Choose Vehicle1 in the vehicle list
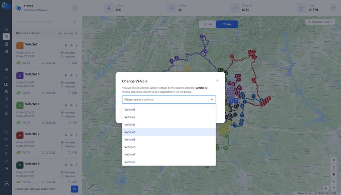 pyautogui.click(x=169, y=110)
